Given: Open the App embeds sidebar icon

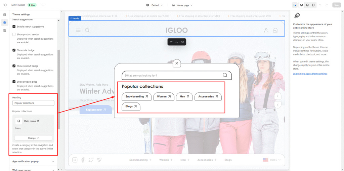Looking at the screenshot, I should pyautogui.click(x=5, y=31).
